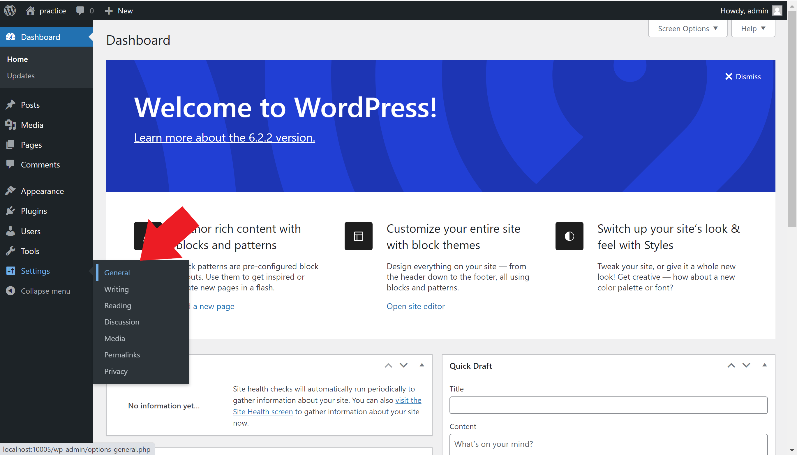Image resolution: width=797 pixels, height=455 pixels.
Task: Click Switch up your site's look heading
Action: [x=669, y=237]
